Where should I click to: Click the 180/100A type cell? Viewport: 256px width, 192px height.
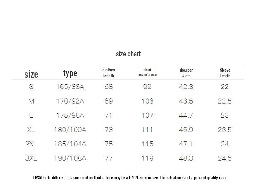pyautogui.click(x=70, y=130)
